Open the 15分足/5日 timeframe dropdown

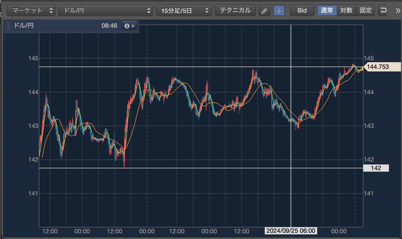click(x=184, y=10)
